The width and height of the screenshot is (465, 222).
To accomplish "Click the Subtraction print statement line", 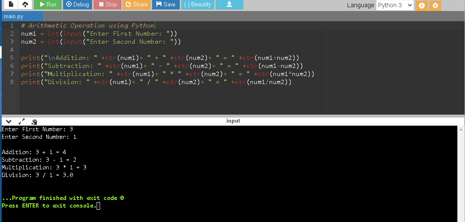I will coord(162,66).
